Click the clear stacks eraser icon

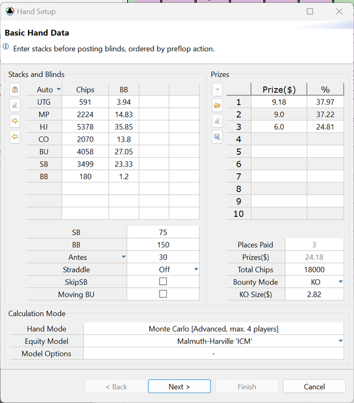pos(15,105)
